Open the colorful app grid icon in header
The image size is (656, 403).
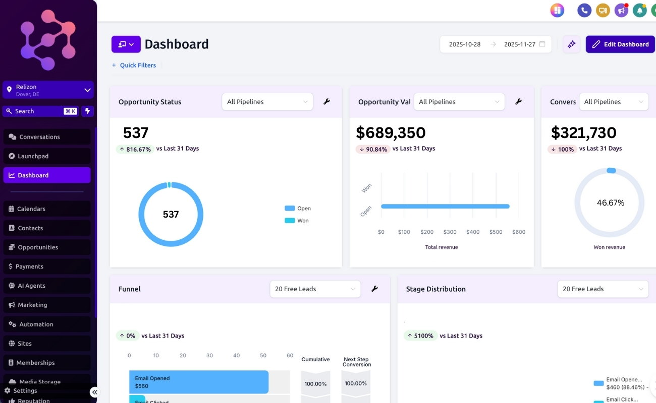(x=557, y=10)
